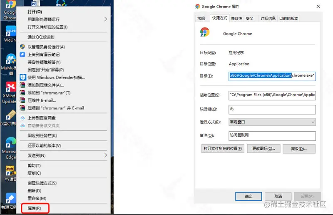
Task: Expand the 发送到(N) submenu arrow
Action: pyautogui.click(x=106, y=155)
